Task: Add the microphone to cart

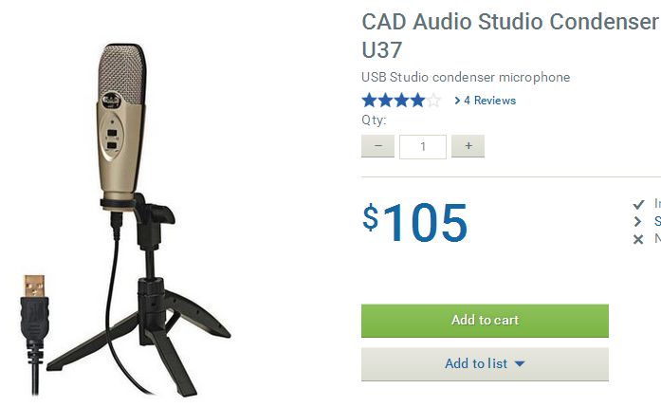Action: [485, 321]
